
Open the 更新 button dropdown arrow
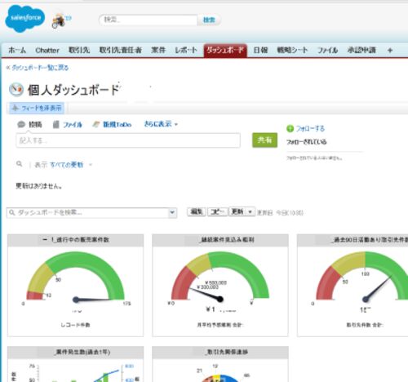[x=251, y=211]
